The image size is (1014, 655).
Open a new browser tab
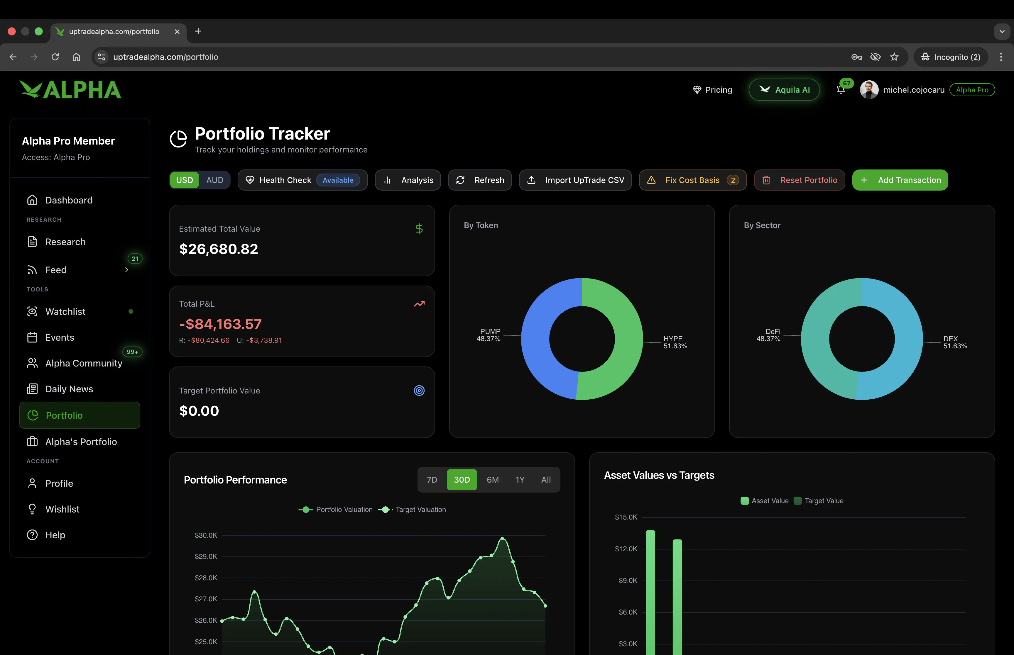(x=198, y=31)
